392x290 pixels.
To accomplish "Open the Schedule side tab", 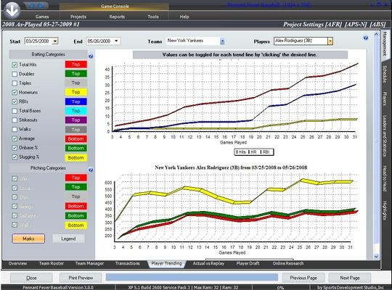I will 385,74.
